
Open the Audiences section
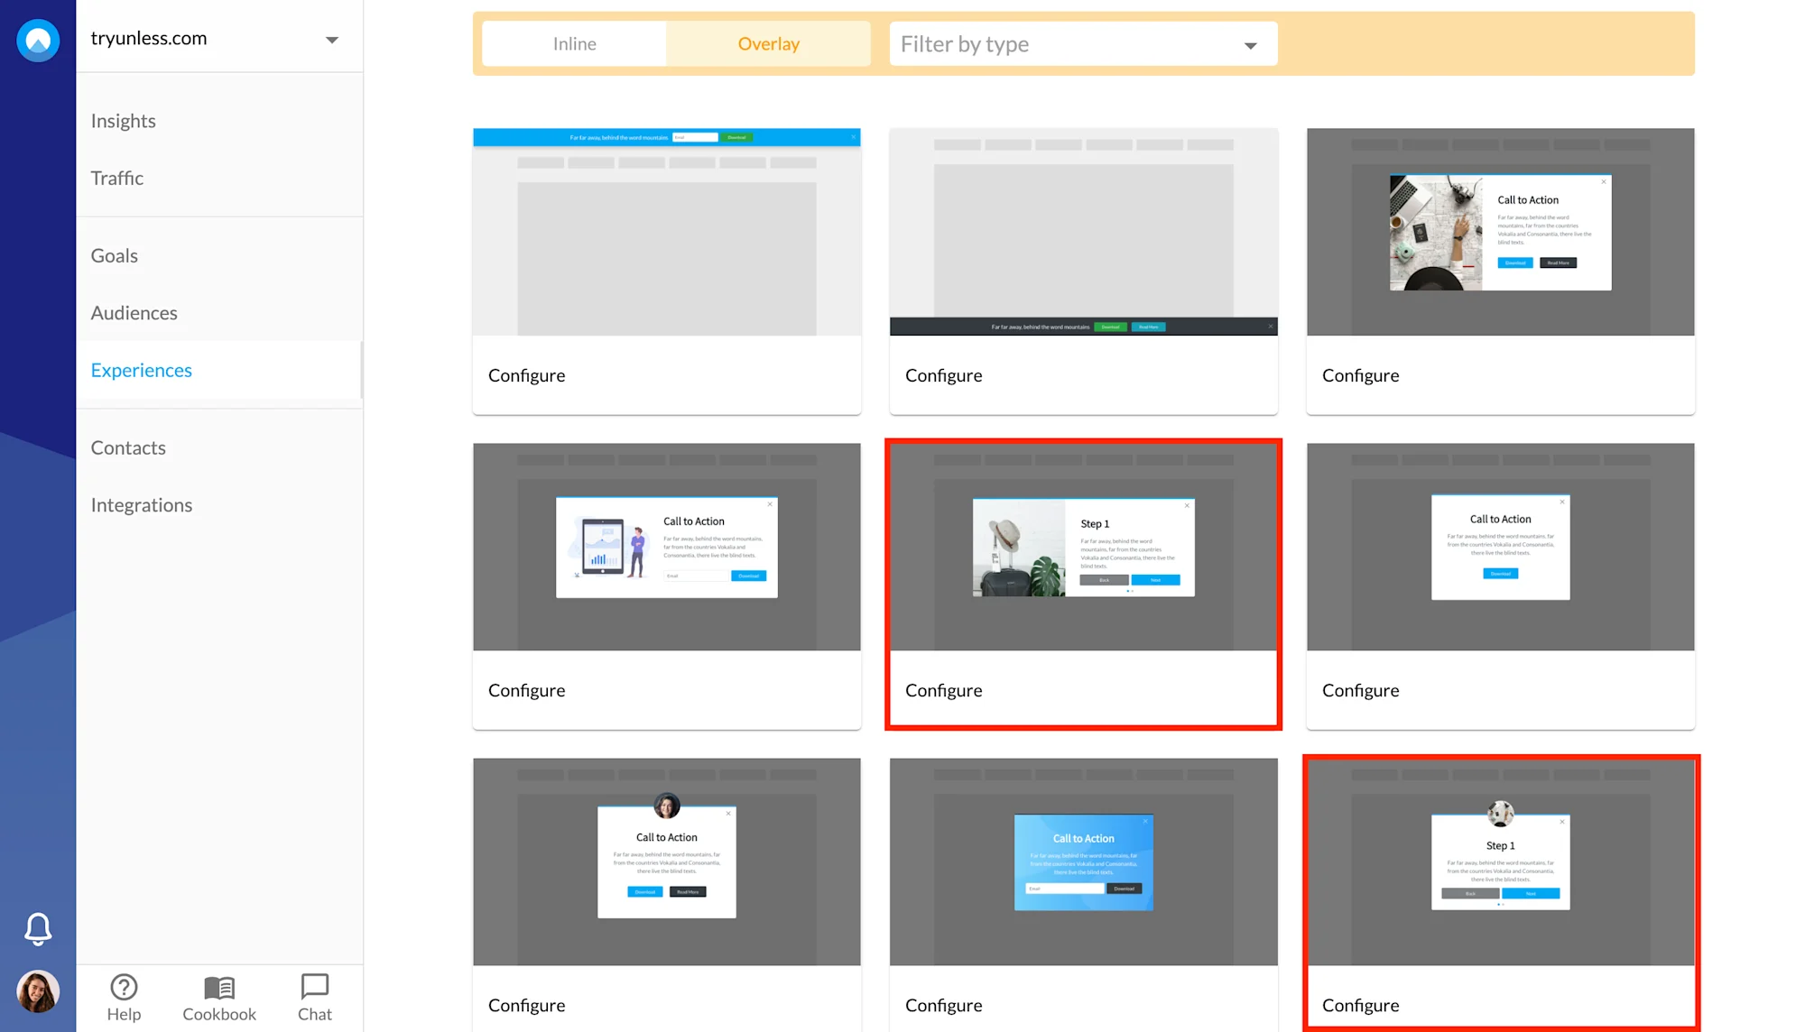click(x=134, y=313)
